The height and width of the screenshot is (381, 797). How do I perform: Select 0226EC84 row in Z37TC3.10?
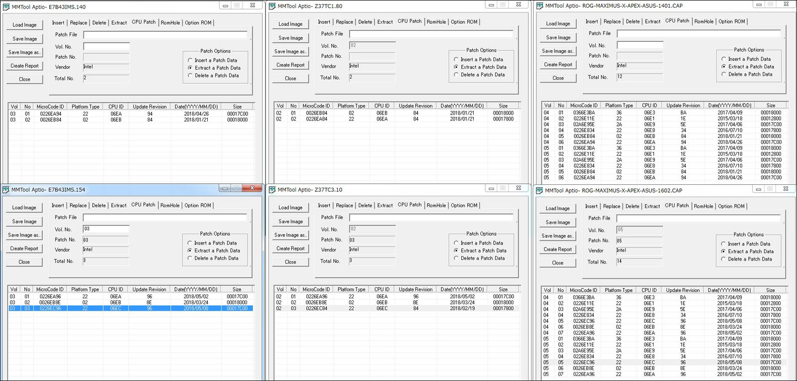coord(397,309)
